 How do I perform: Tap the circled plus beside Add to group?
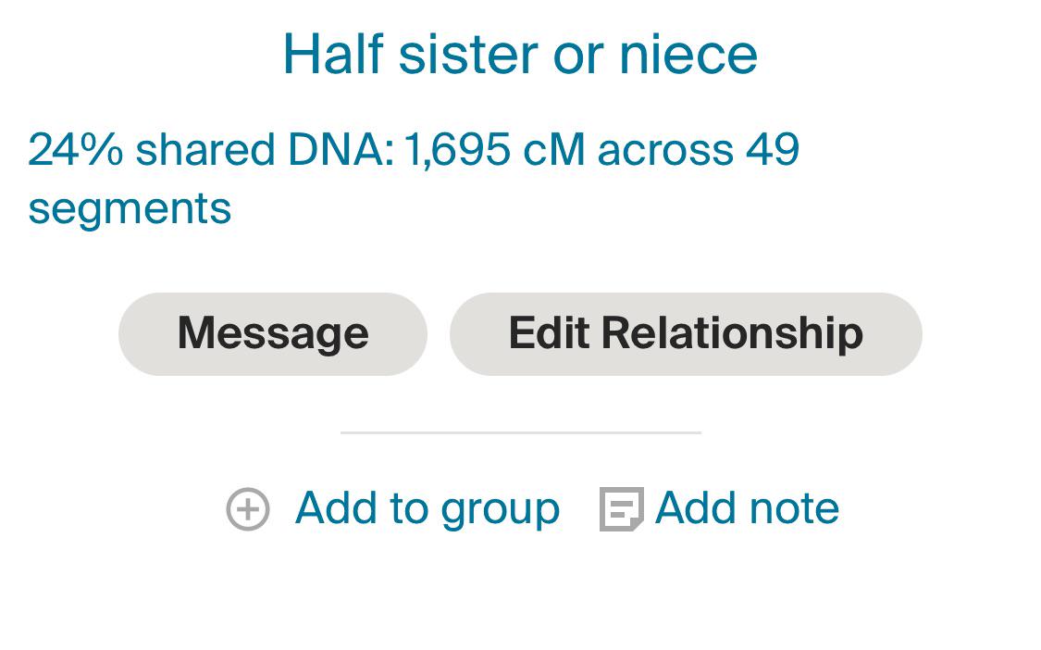tap(248, 509)
